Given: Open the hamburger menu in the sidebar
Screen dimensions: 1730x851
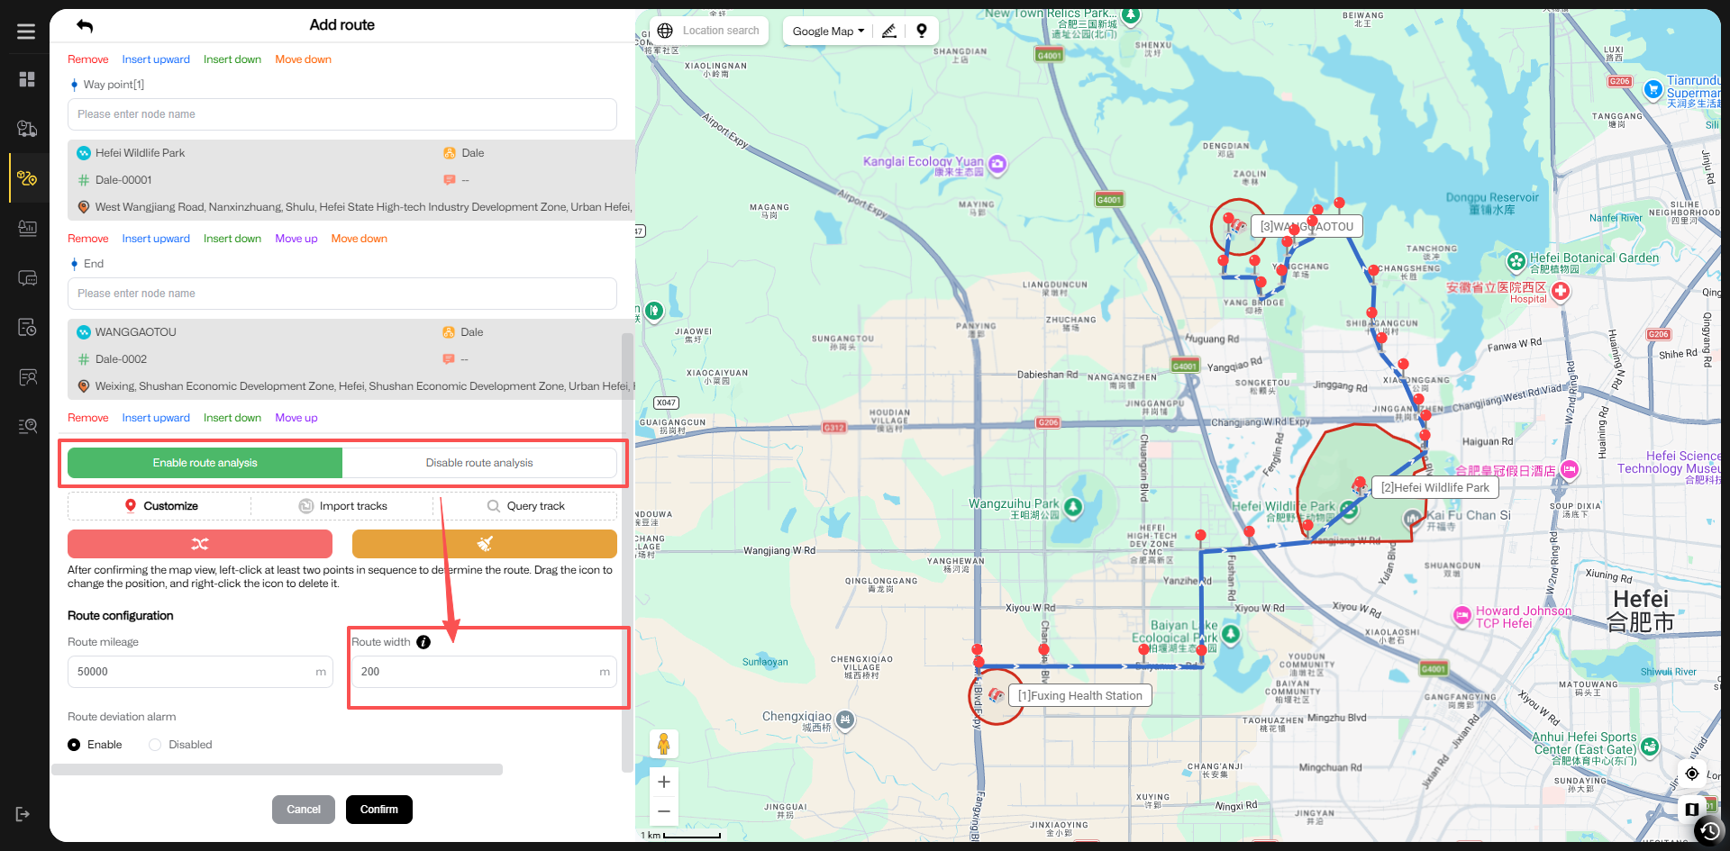Looking at the screenshot, I should pyautogui.click(x=26, y=32).
